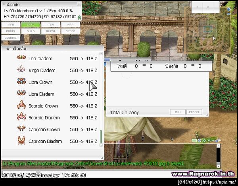Screen dimensions: 238x186
Task: Click the Lv.99 / Merchant info line
Action: pyautogui.click(x=38, y=11)
